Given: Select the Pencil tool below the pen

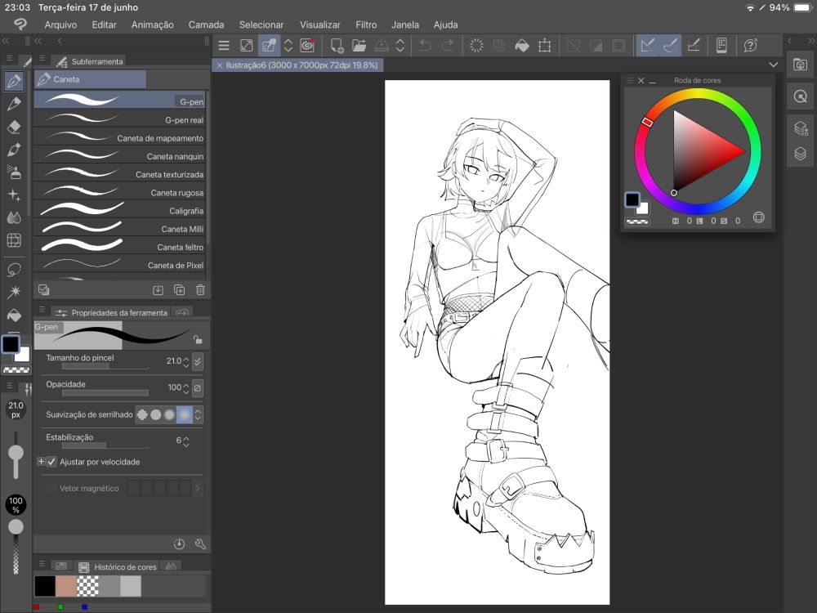Looking at the screenshot, I should tap(14, 105).
